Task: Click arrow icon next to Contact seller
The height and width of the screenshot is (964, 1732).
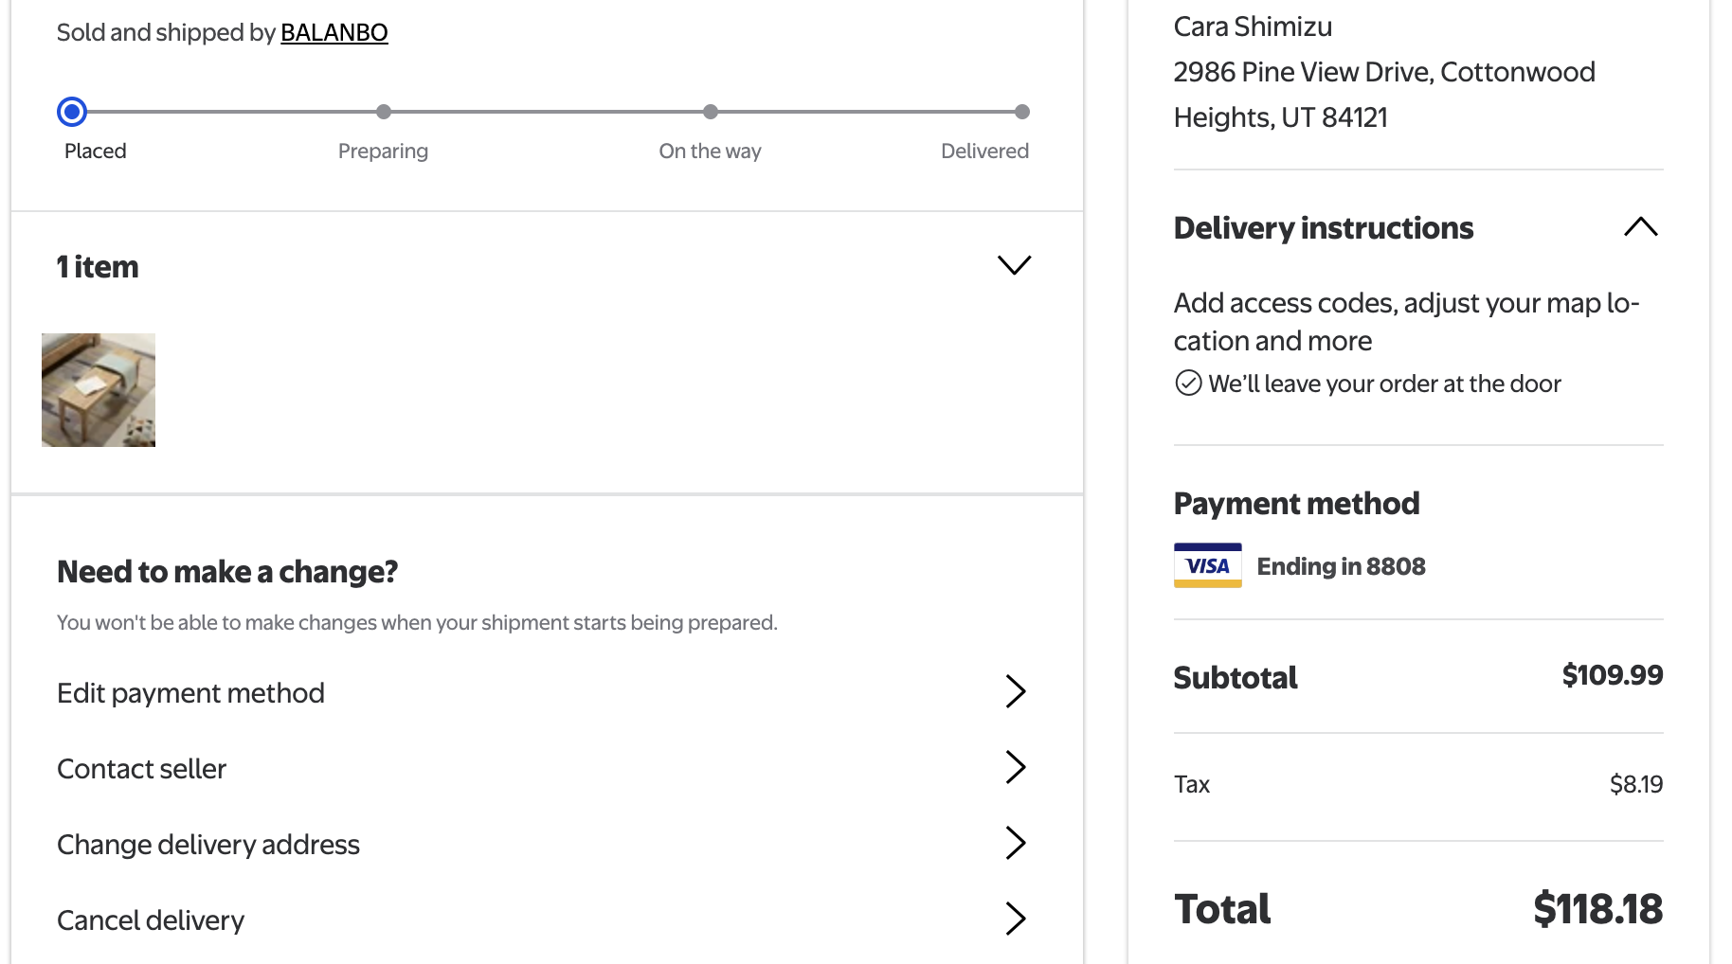Action: tap(1016, 767)
